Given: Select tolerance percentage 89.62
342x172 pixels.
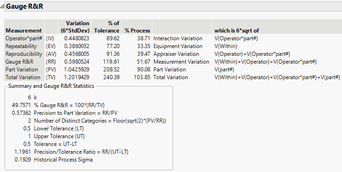Looking at the screenshot, I should coord(113,38).
